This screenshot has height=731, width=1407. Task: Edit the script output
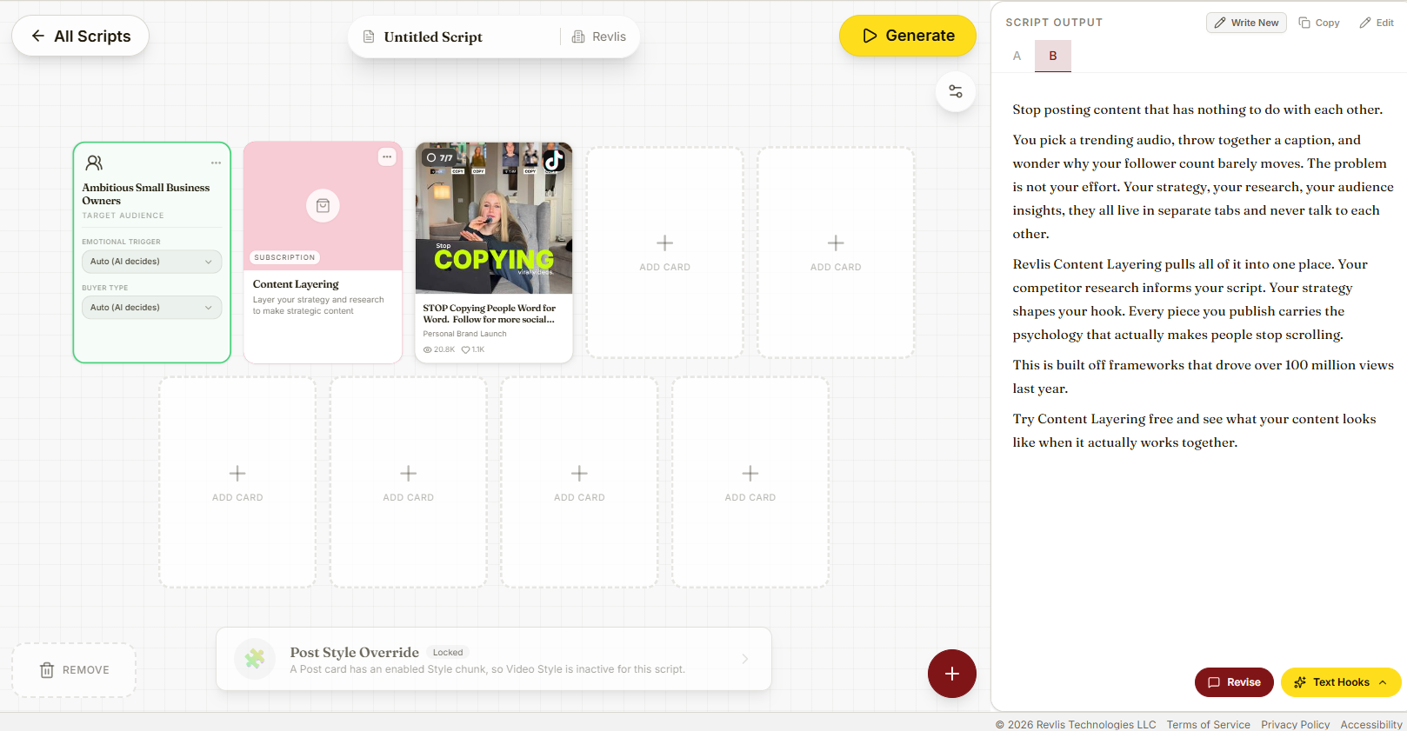1377,23
